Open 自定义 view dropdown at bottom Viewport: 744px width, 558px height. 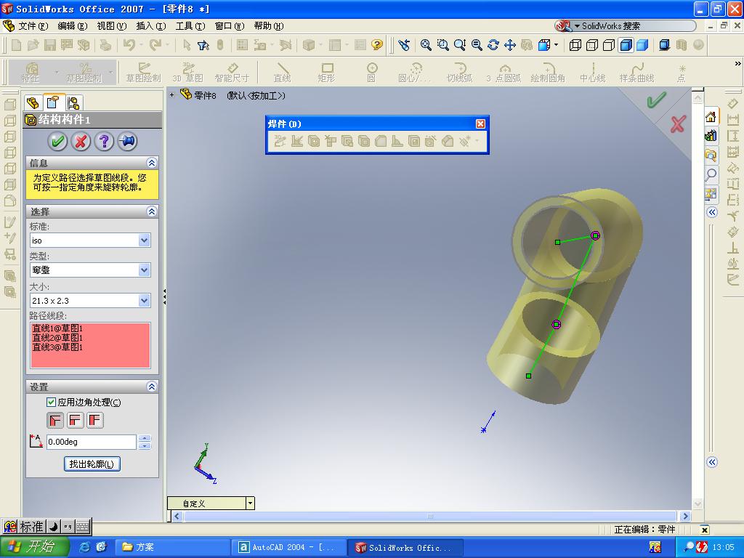pyautogui.click(x=250, y=504)
